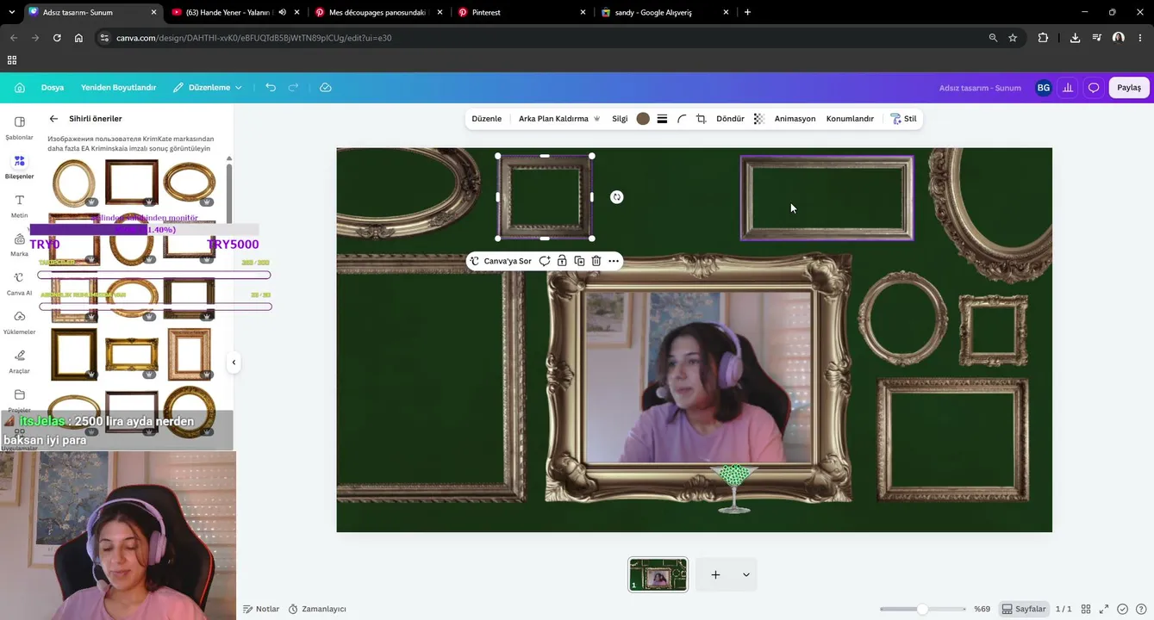Open the Notlar notes button
The height and width of the screenshot is (620, 1154).
(x=261, y=609)
